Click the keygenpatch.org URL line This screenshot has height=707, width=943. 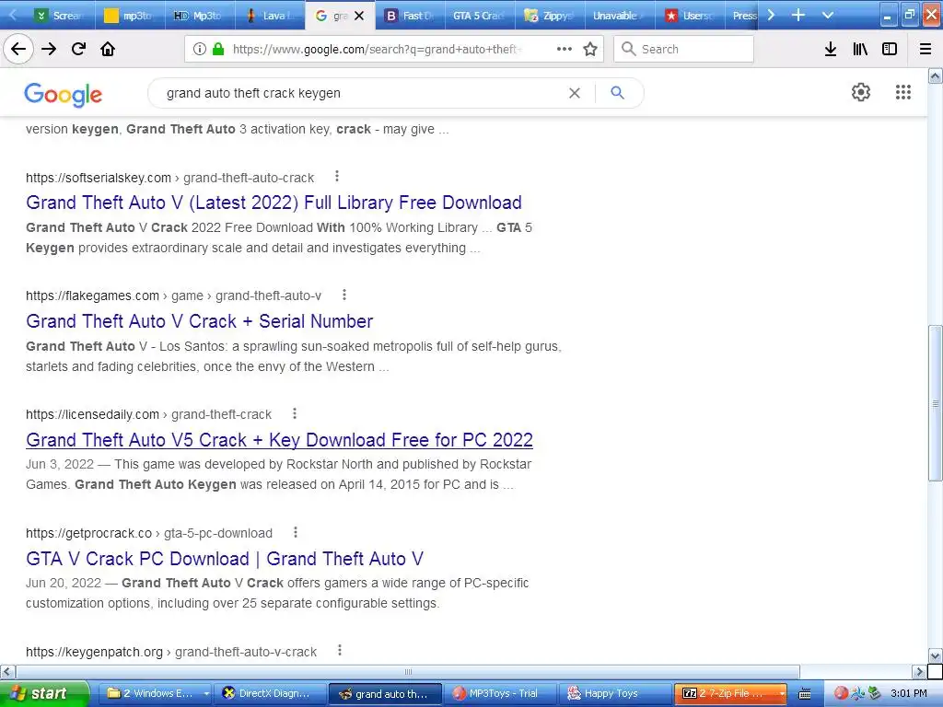[x=170, y=652]
